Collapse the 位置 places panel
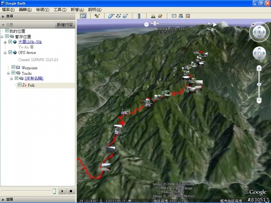Image resolution: width=271 pixels, height=203 pixels. coord(3,25)
